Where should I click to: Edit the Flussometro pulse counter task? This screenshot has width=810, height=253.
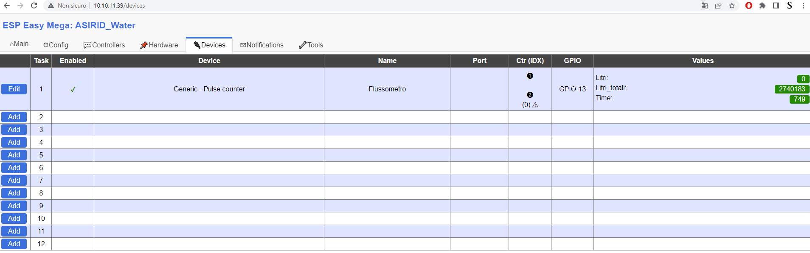[14, 89]
